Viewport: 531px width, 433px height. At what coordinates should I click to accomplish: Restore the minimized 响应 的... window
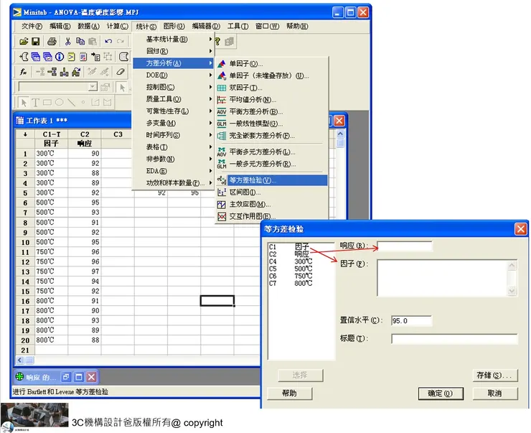pos(66,377)
